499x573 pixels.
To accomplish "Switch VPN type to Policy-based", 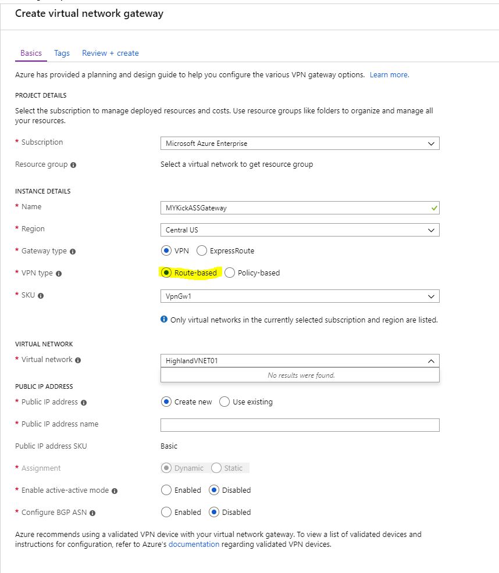I will tap(230, 273).
